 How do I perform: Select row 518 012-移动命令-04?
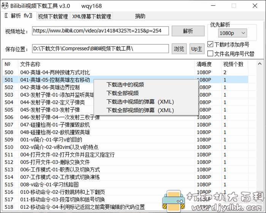(x=125, y=207)
